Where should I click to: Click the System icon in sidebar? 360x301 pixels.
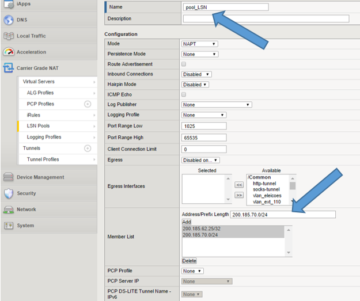pyautogui.click(x=8, y=226)
